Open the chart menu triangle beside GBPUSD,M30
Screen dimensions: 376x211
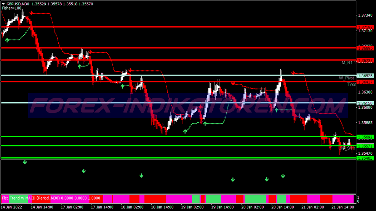click(x=3, y=4)
